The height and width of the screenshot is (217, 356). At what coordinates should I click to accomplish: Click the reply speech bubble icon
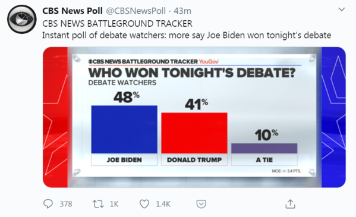click(48, 204)
